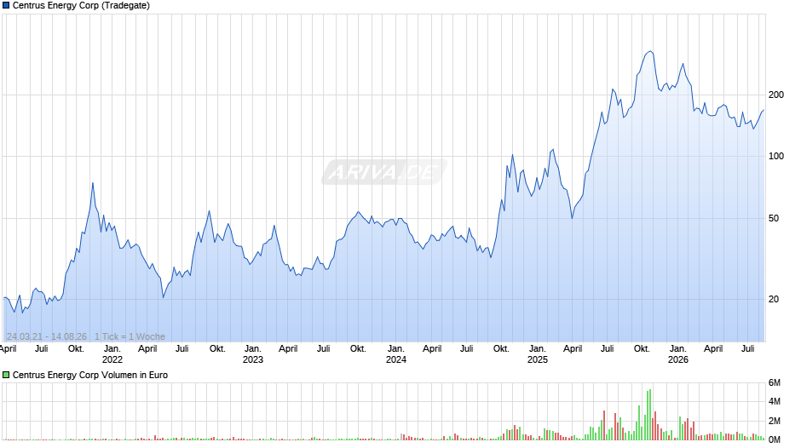Click the 6M volume axis label
801x448 pixels.
[x=775, y=383]
